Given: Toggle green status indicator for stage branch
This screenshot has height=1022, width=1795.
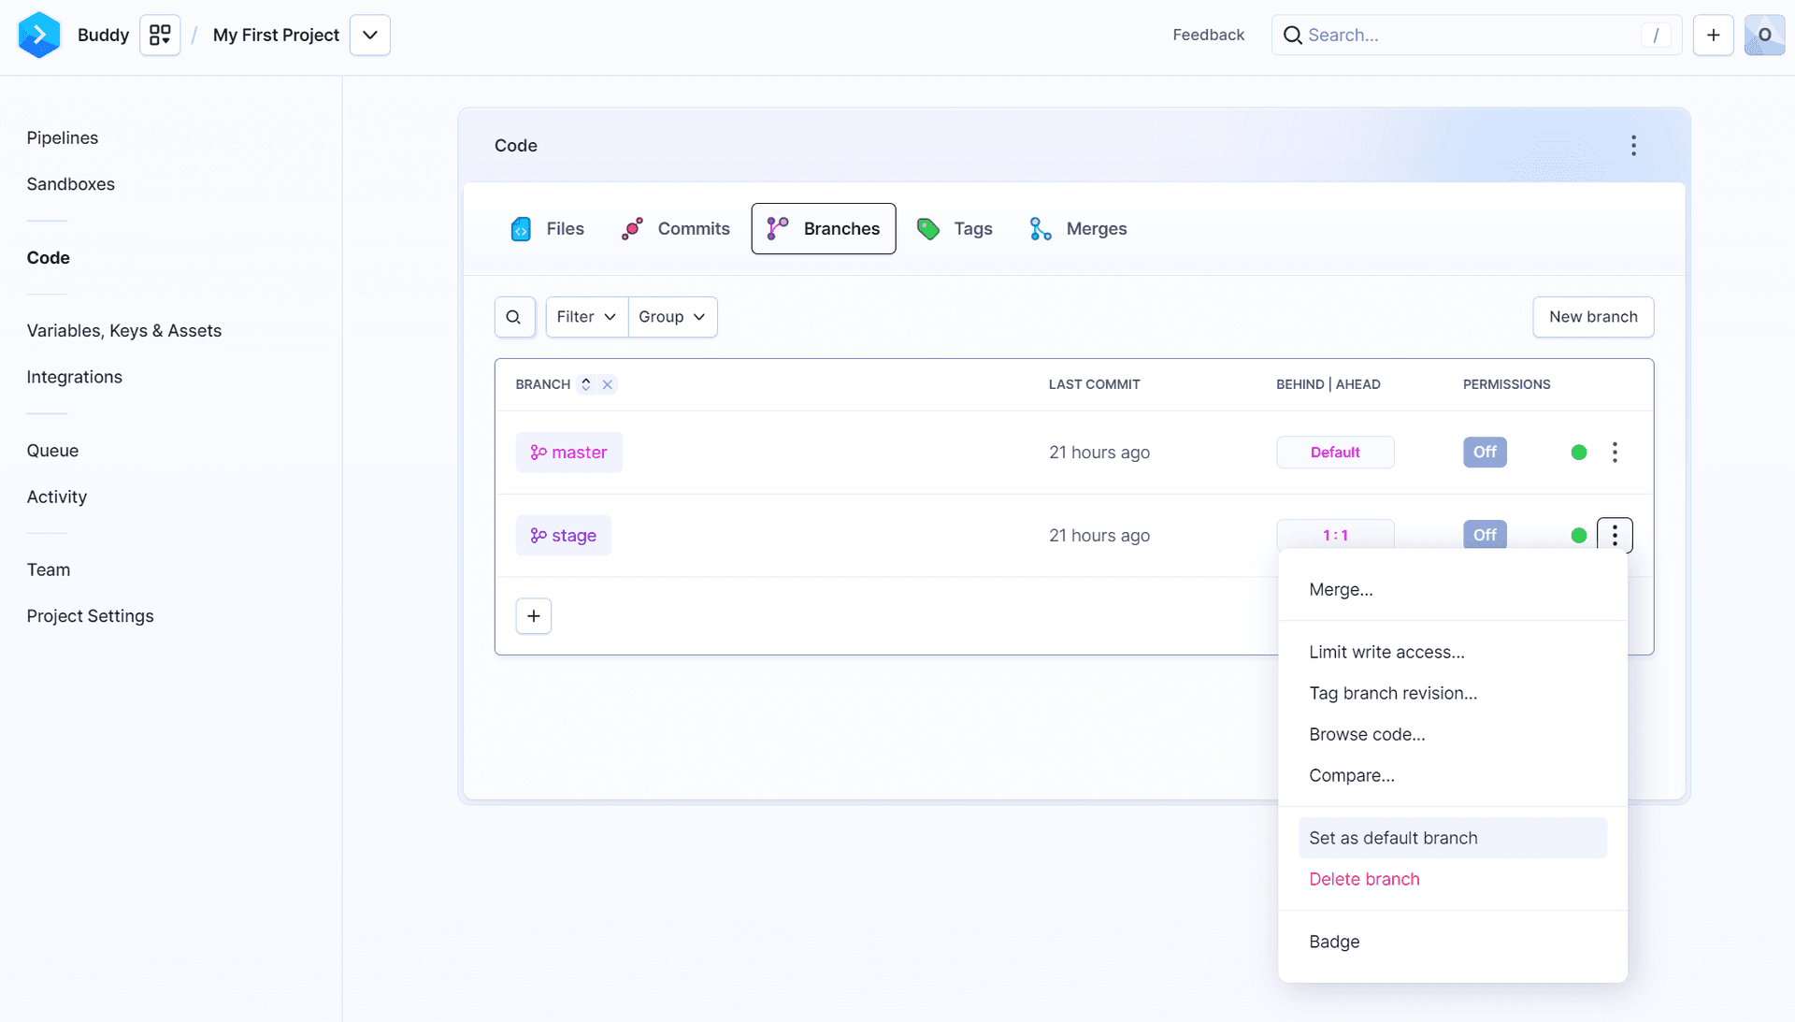Looking at the screenshot, I should pyautogui.click(x=1577, y=535).
